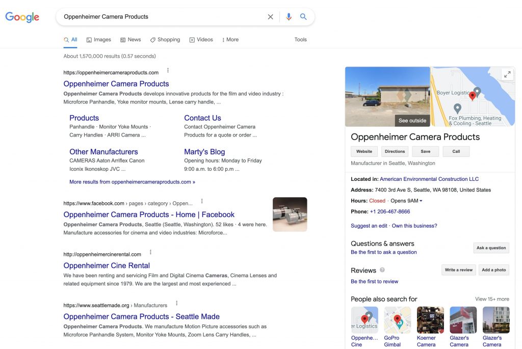The image size is (522, 349).
Task: Select the All results tab
Action: 70,40
